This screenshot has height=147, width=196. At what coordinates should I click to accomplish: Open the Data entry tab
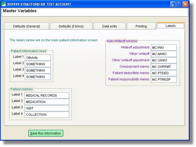click(110, 26)
